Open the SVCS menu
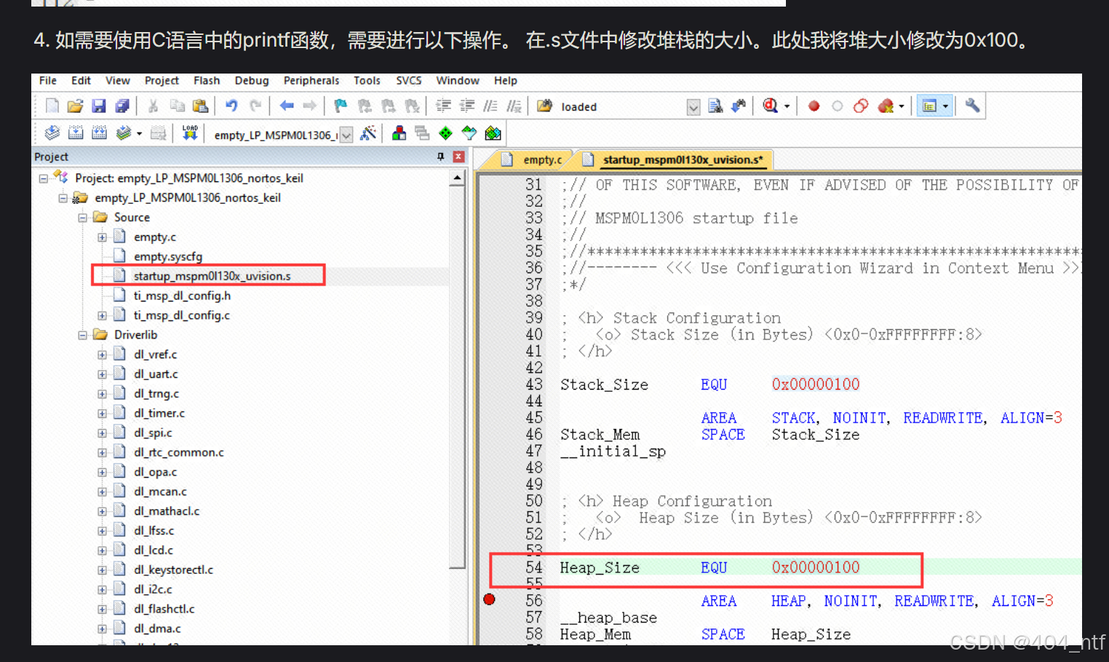Image resolution: width=1109 pixels, height=662 pixels. tap(409, 80)
